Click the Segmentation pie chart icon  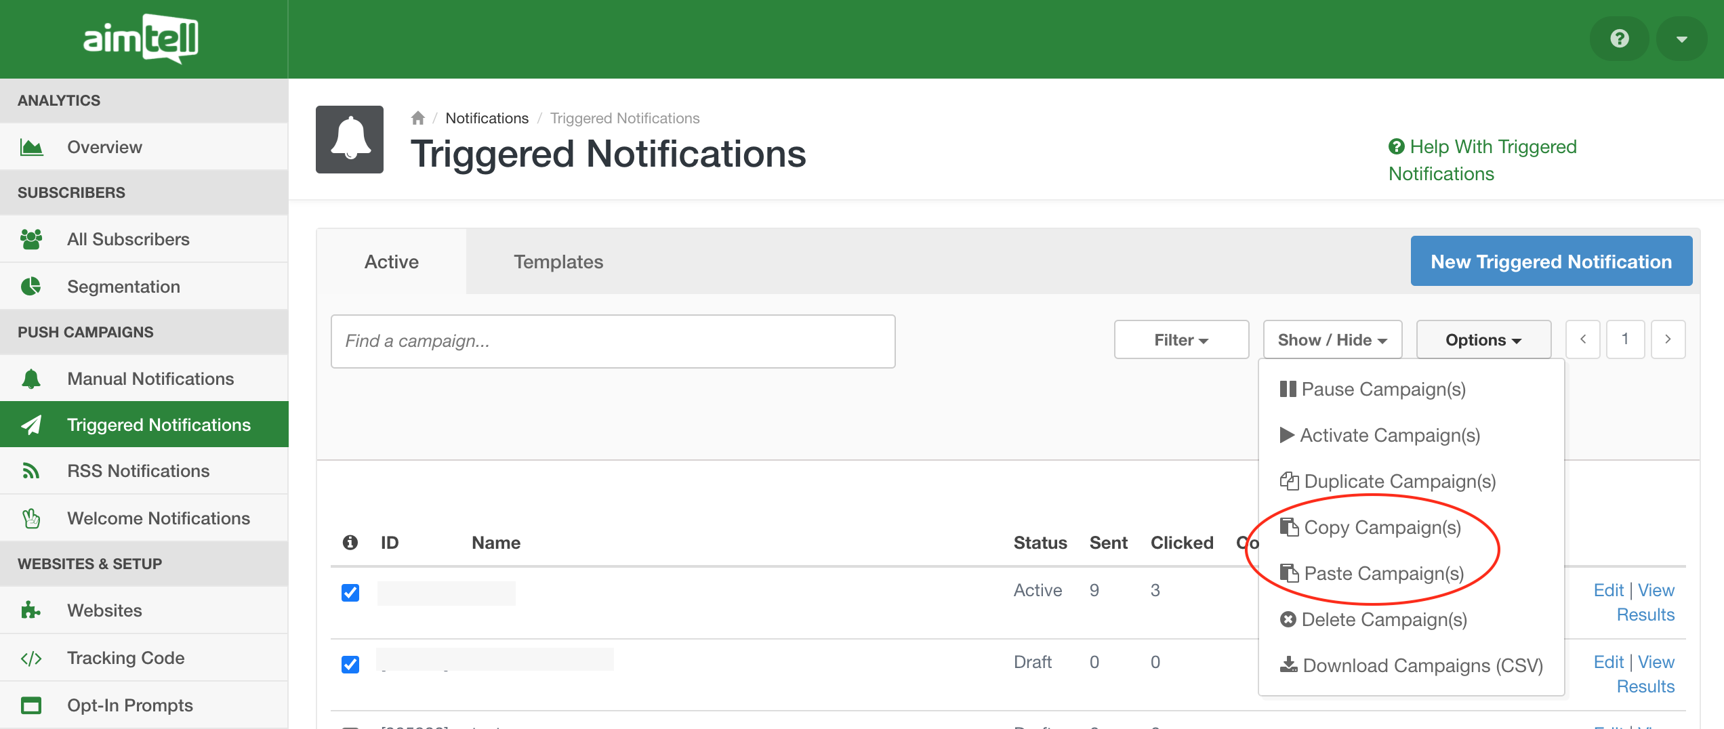[x=31, y=287]
